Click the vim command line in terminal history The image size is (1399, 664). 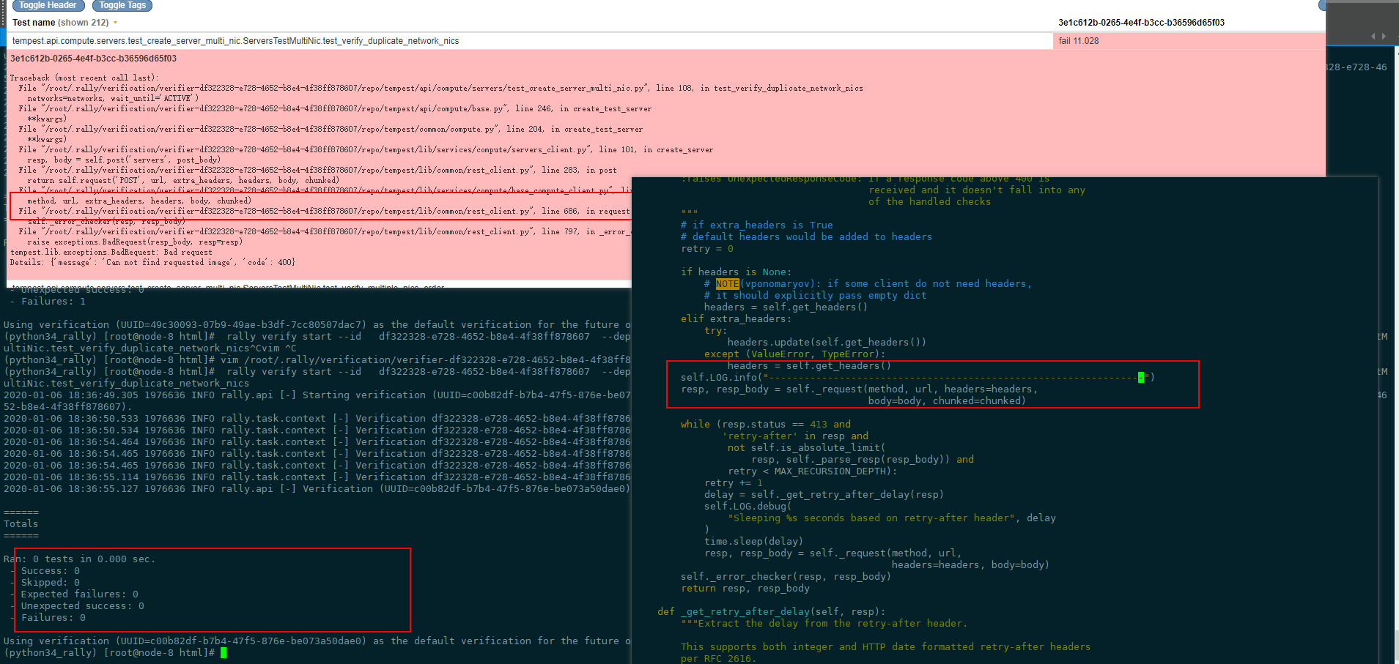pyautogui.click(x=317, y=359)
